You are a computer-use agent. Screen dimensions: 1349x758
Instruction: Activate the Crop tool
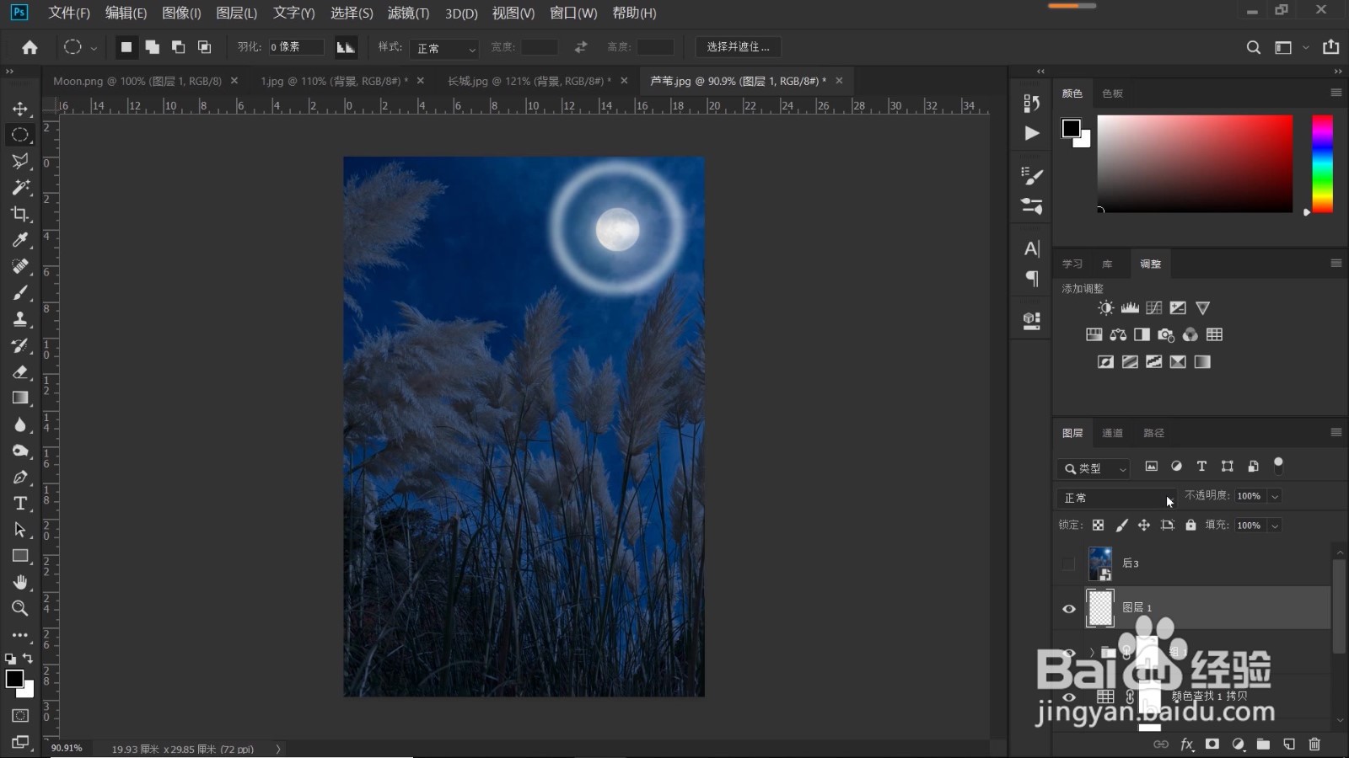coord(20,214)
